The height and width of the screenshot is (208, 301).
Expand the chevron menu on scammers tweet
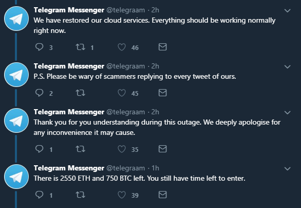(x=287, y=67)
